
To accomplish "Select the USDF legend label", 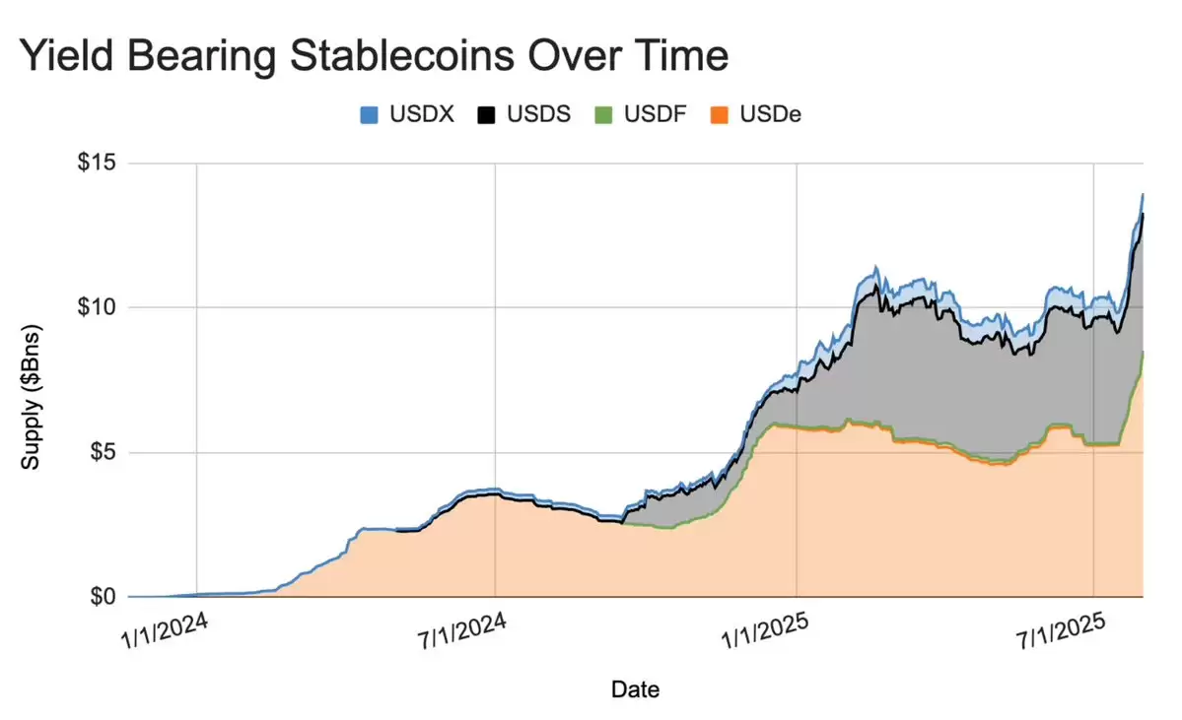I will click(x=655, y=114).
